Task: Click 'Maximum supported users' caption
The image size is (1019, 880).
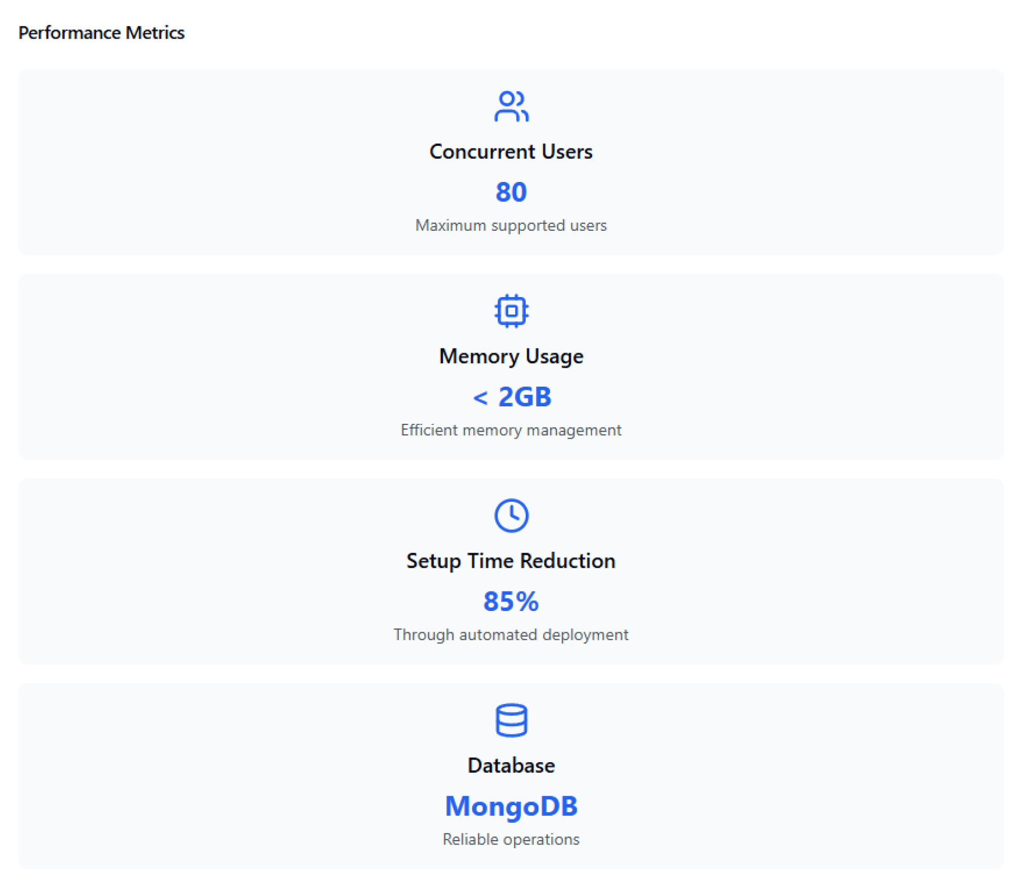Action: [511, 225]
